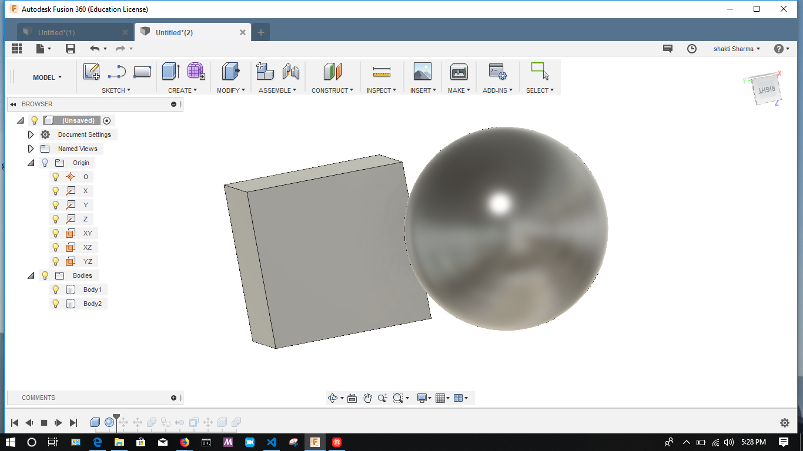Open the notifications chat icon

(x=668, y=49)
